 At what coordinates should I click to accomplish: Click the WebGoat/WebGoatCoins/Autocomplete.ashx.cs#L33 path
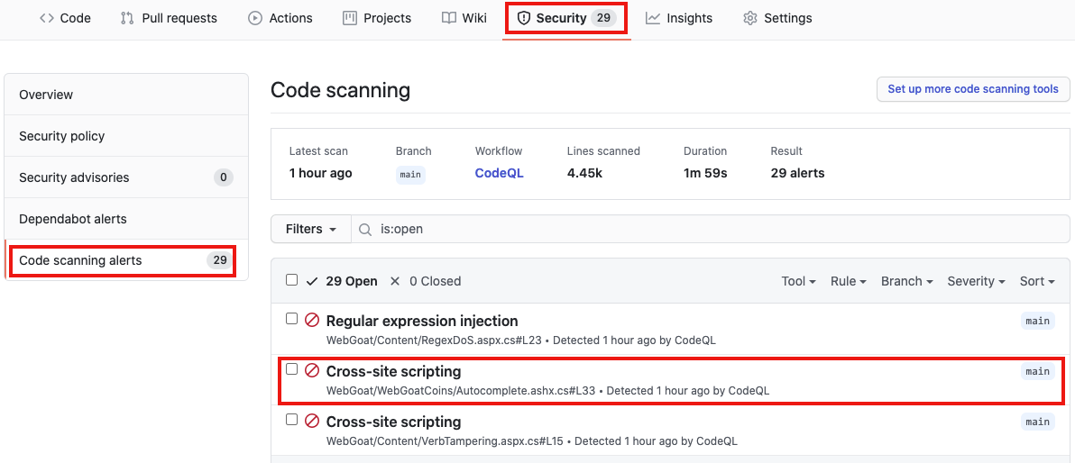pyautogui.click(x=461, y=391)
